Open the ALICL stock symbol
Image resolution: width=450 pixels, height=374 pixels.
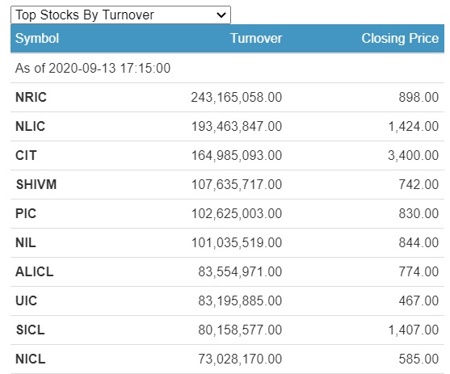[x=35, y=272]
